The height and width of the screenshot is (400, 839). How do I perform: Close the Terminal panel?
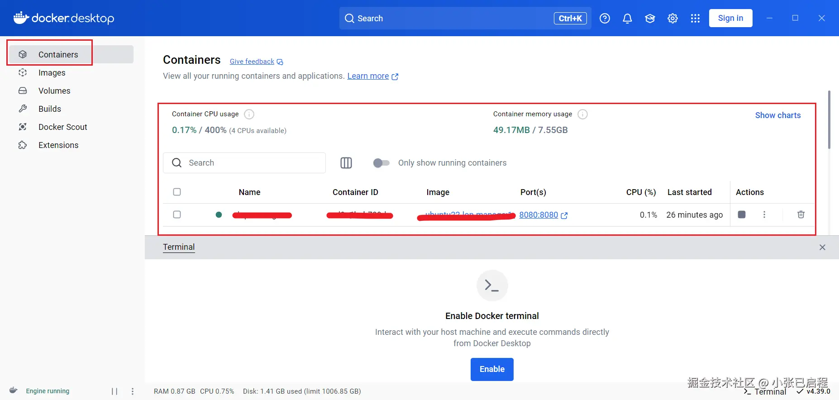click(822, 247)
